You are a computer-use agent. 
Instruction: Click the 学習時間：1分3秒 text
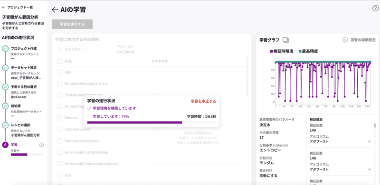201,116
